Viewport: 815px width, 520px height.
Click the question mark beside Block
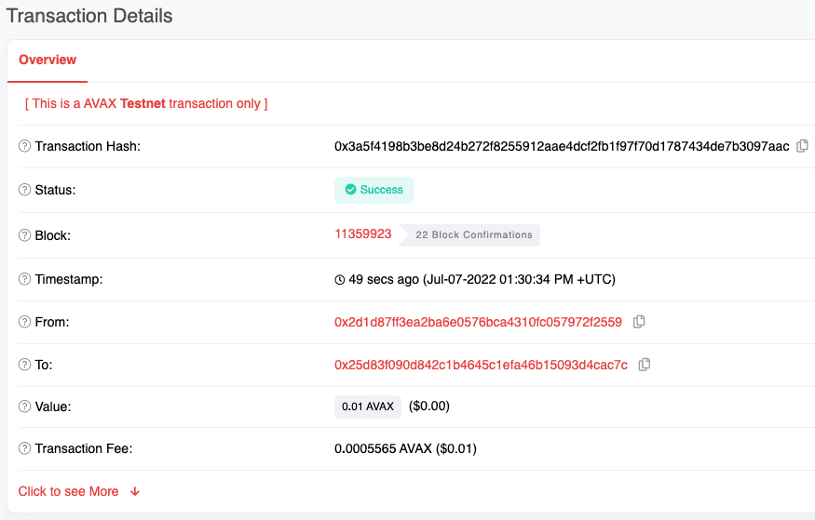pyautogui.click(x=25, y=235)
